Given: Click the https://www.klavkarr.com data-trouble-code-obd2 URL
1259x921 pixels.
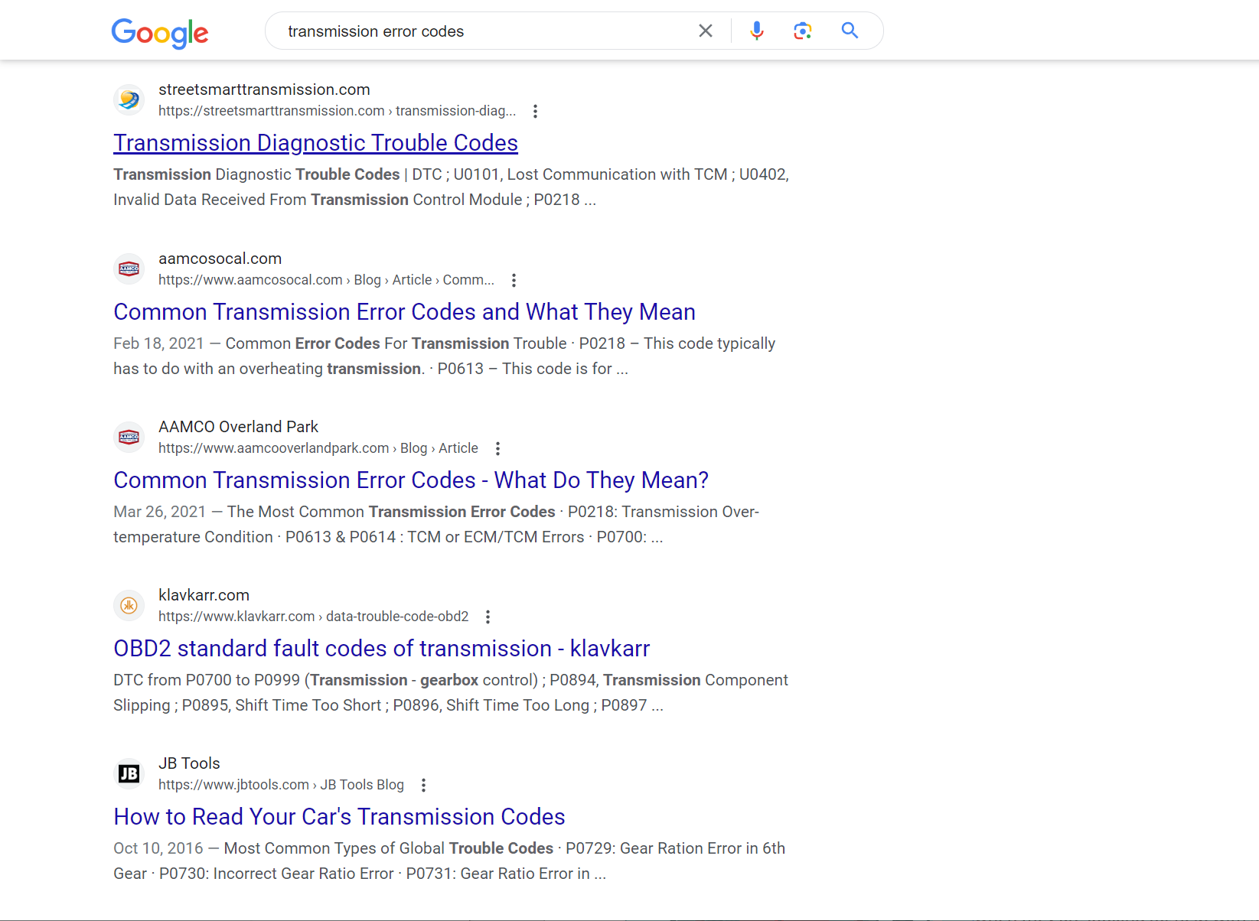Looking at the screenshot, I should click(313, 617).
